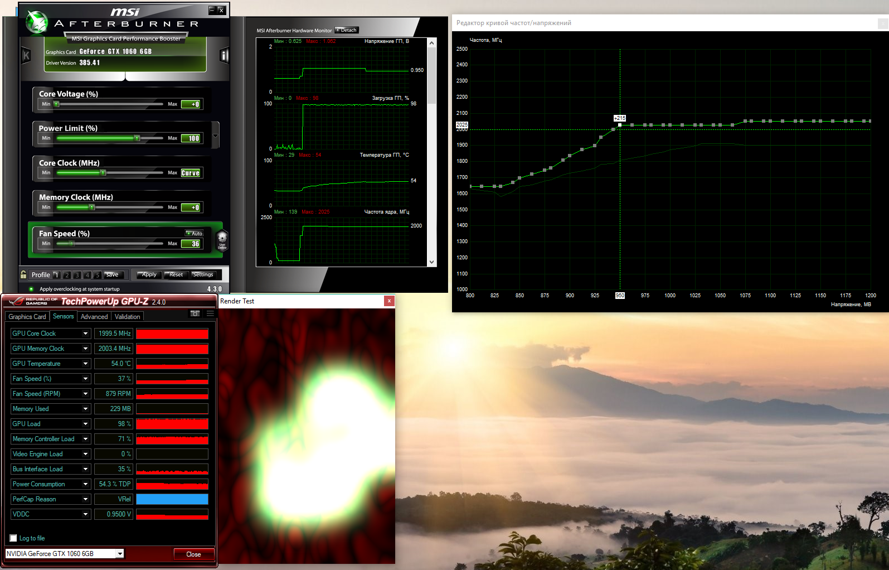
Task: Select Afterburner profile slot 4
Action: tap(87, 275)
